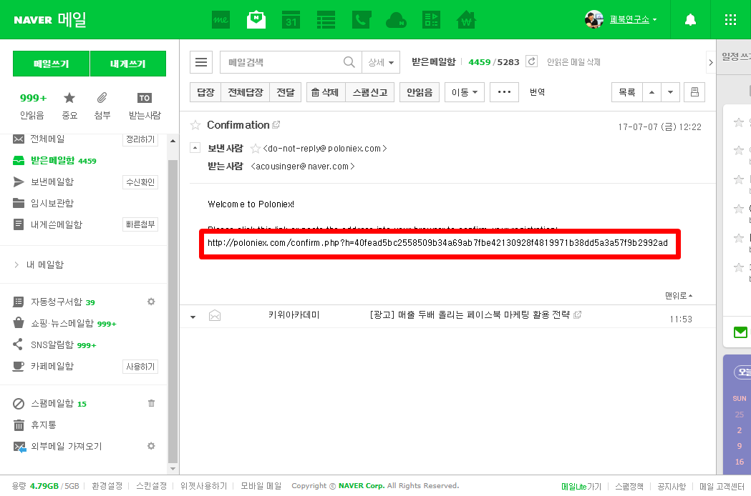Click the 메일쓰기 compose button

(51, 64)
